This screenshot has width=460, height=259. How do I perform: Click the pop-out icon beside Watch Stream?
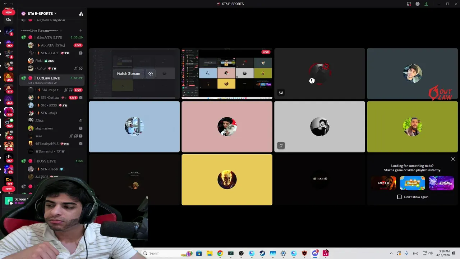click(x=151, y=74)
